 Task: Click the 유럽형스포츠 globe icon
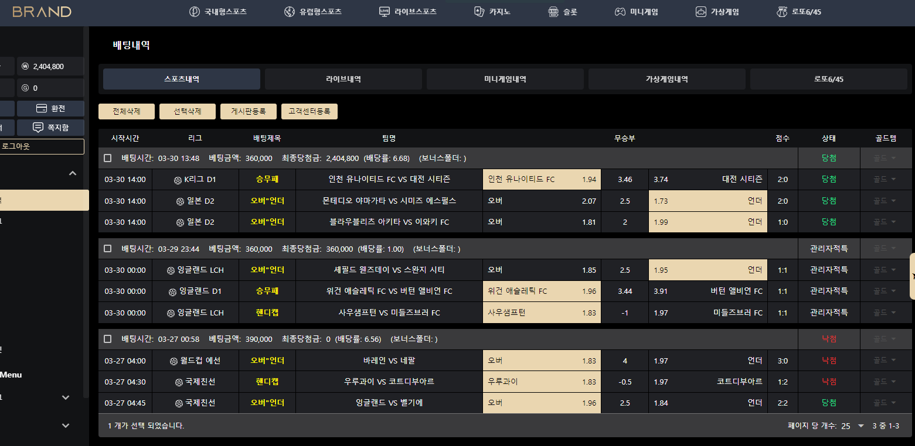(x=289, y=12)
